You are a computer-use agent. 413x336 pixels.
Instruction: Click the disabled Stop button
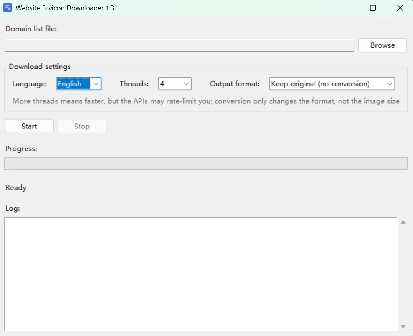point(82,126)
